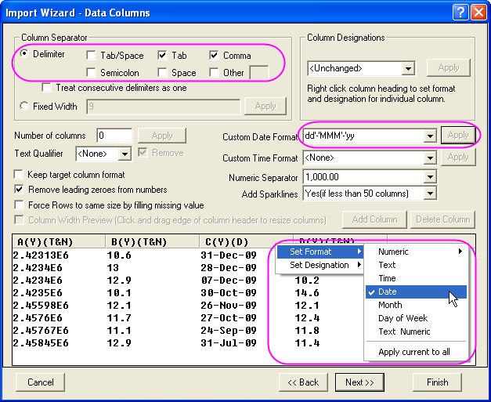Click the help question mark icon
Viewport: 491px width, 402px height.
[x=462, y=11]
